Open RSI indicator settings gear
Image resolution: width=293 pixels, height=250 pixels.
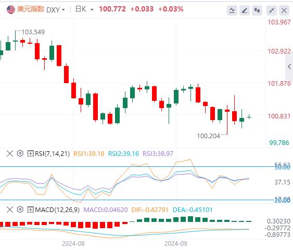point(20,153)
